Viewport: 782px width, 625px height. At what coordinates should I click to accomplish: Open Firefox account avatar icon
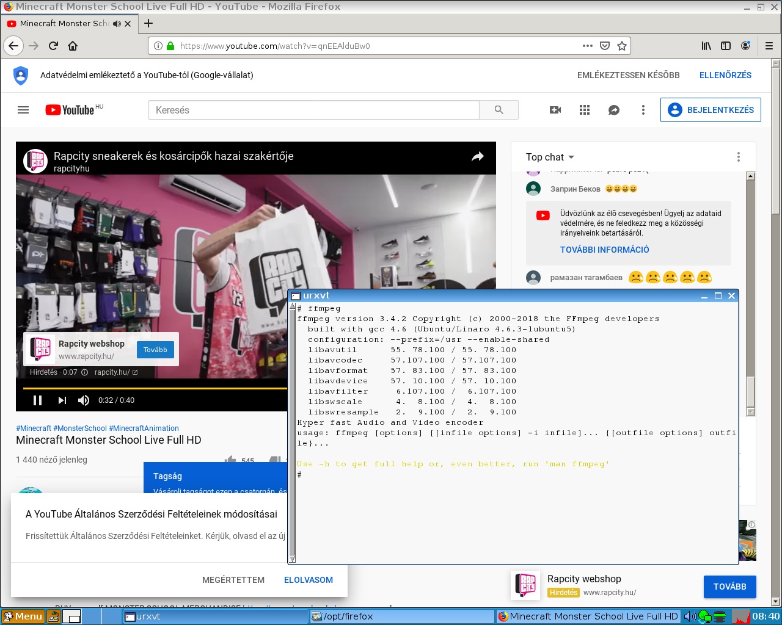(x=745, y=46)
